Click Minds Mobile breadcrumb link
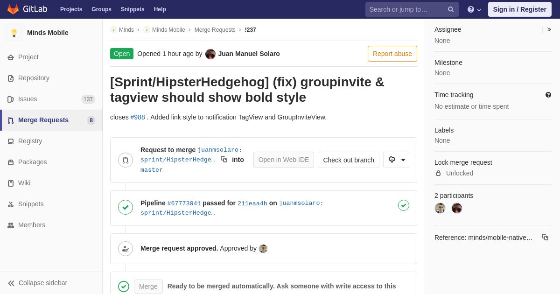This screenshot has width=560, height=294. pyautogui.click(x=168, y=30)
